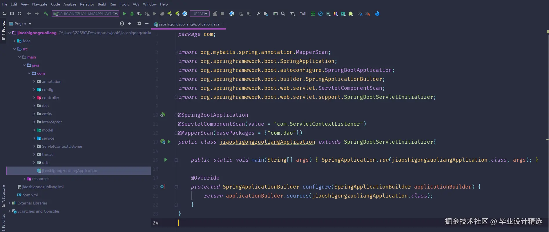Click the Stop square icon
This screenshot has height=232, width=549.
(222, 14)
